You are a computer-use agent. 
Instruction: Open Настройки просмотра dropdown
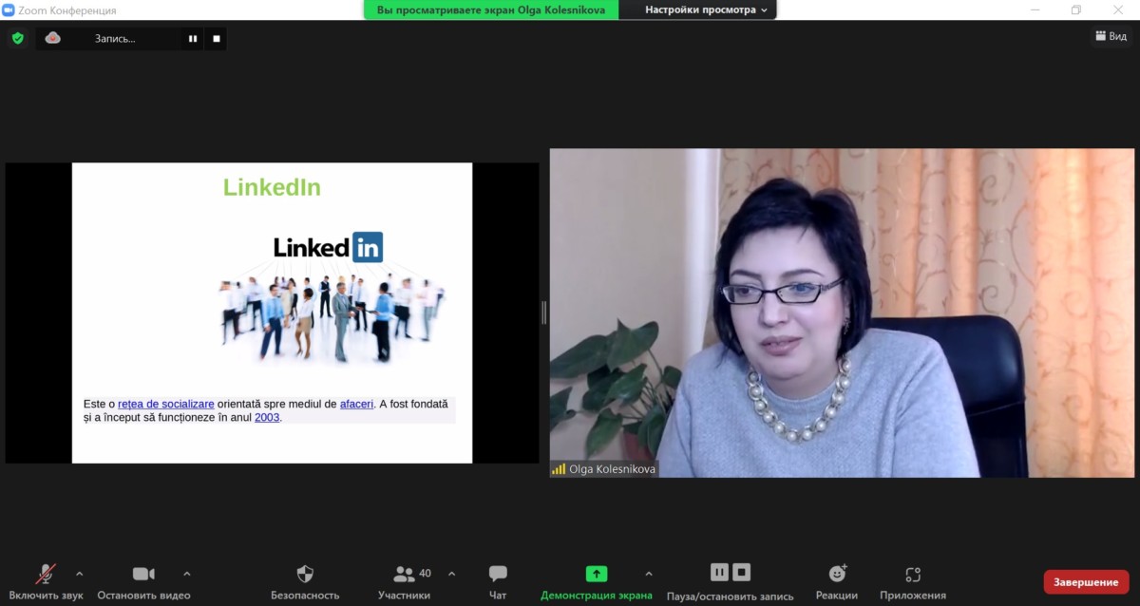tap(706, 9)
